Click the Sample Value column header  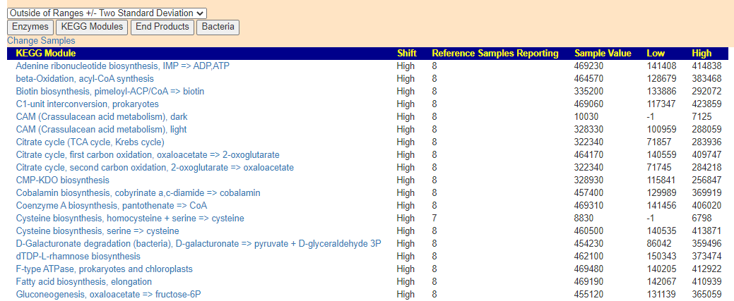coord(603,54)
